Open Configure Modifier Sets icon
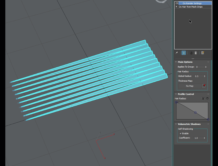Image resolution: width=218 pixels, height=166 pixels. (x=203, y=53)
